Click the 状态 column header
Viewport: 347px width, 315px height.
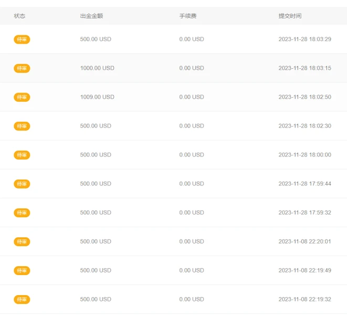click(x=19, y=16)
